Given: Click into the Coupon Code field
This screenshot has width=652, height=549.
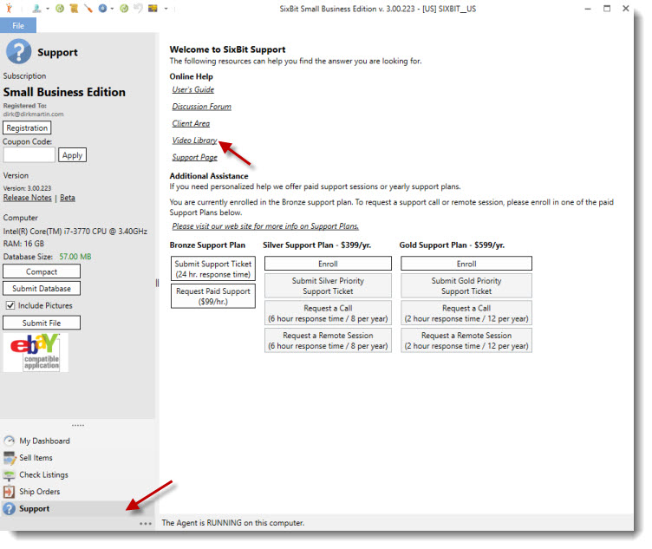Looking at the screenshot, I should [x=29, y=155].
